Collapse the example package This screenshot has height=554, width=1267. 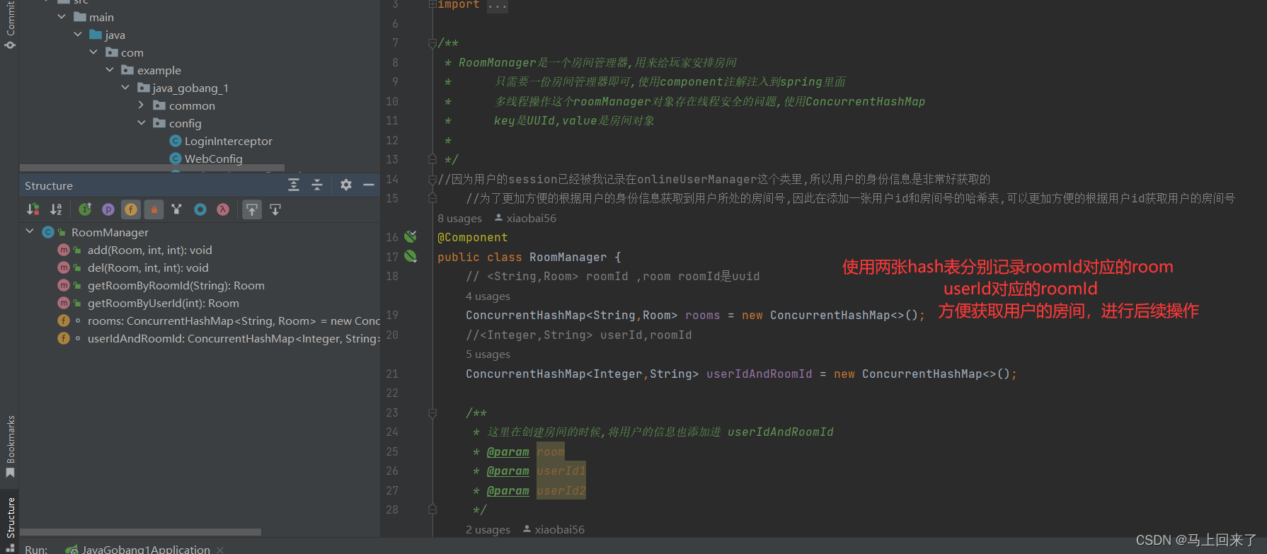(110, 69)
